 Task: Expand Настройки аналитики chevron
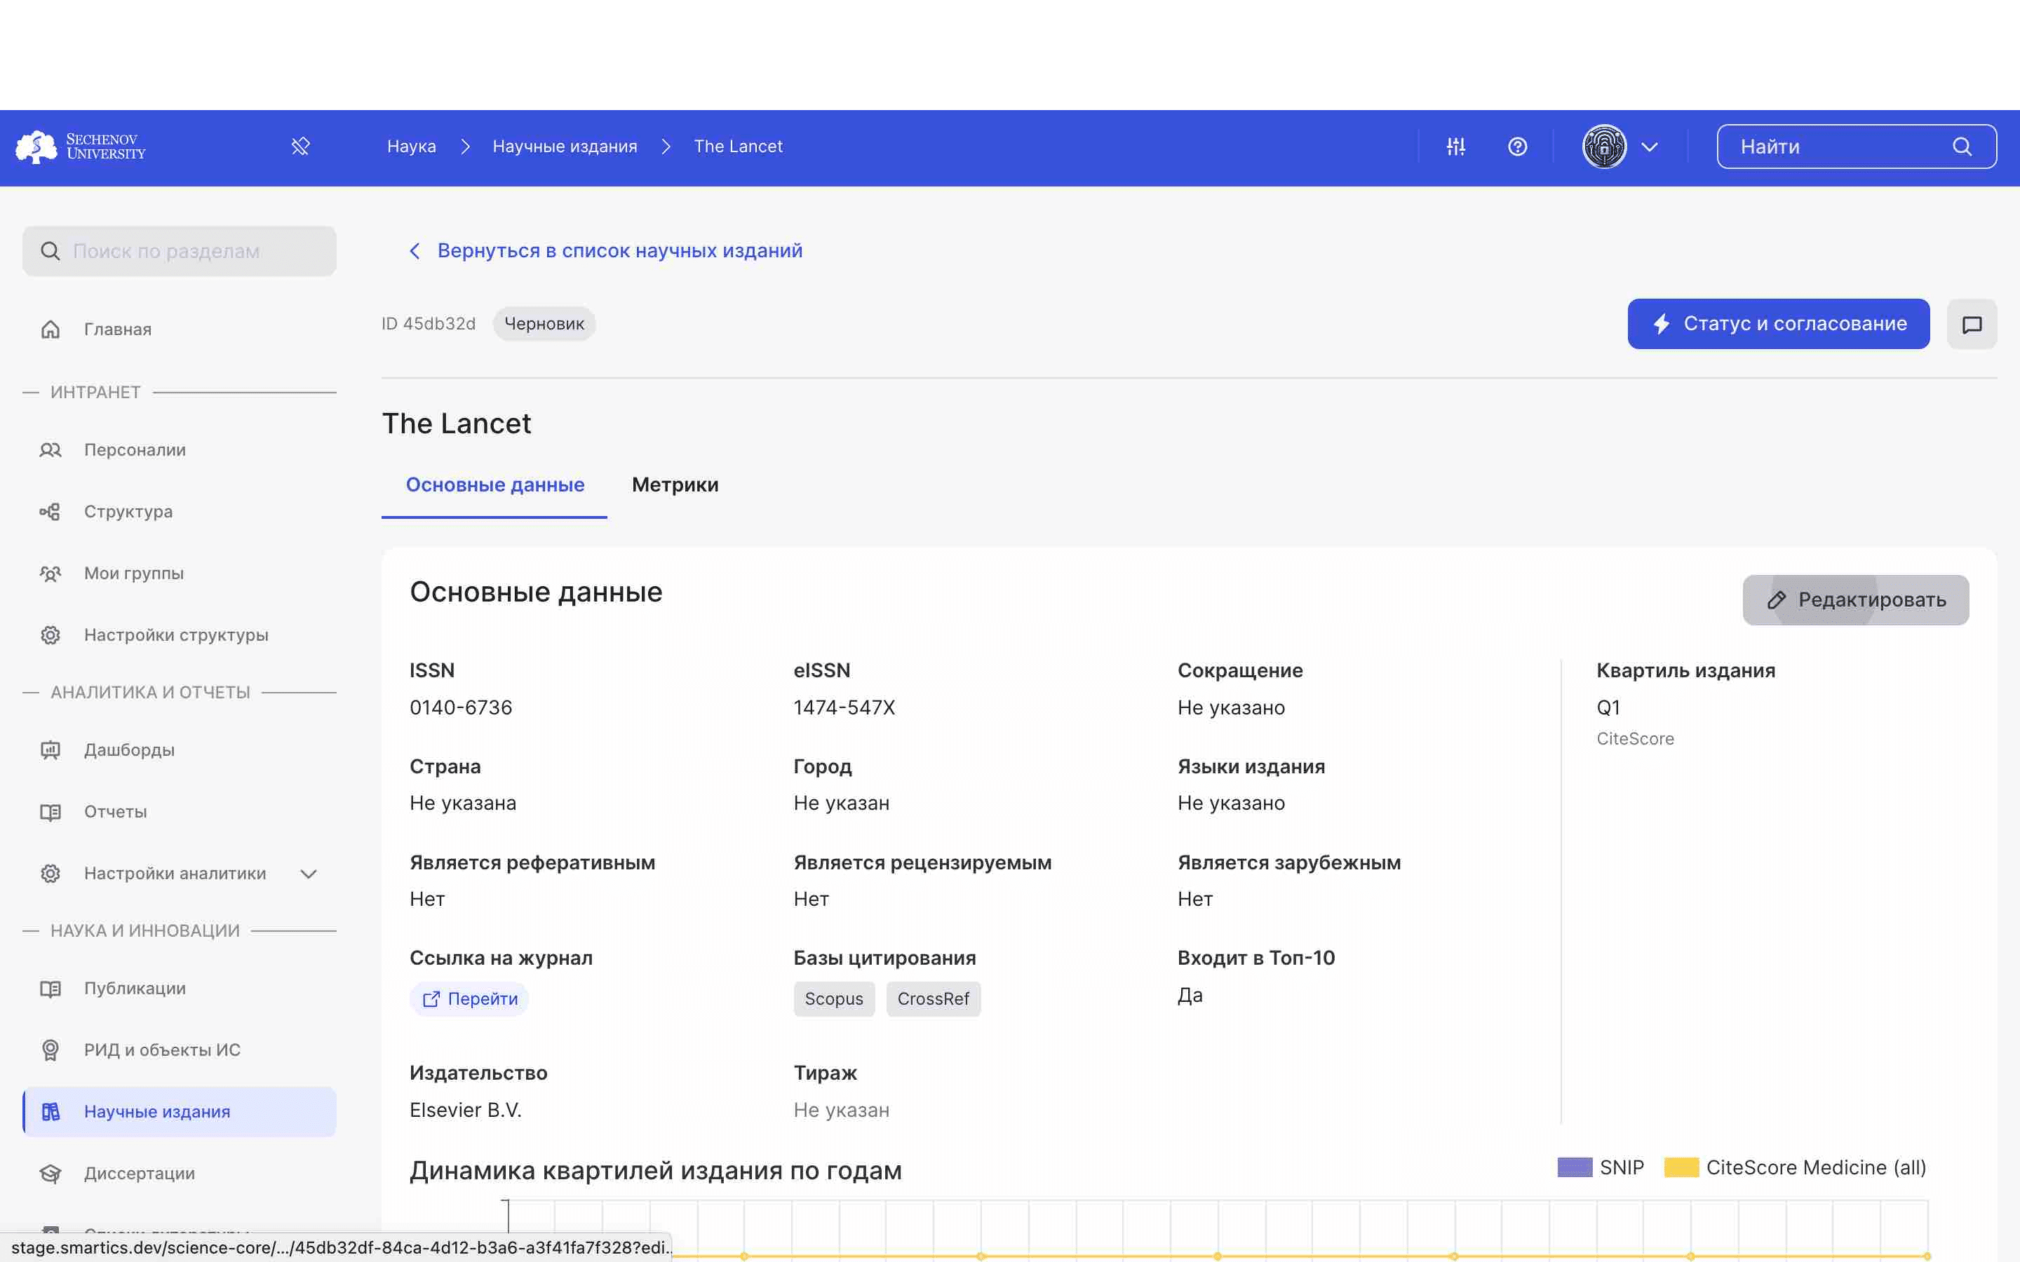click(x=309, y=874)
